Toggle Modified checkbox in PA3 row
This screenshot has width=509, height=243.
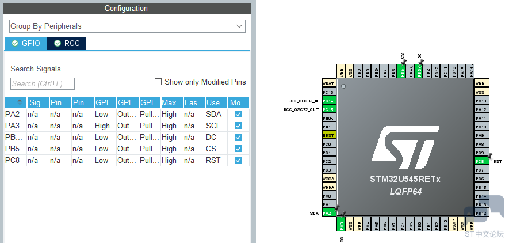point(238,126)
